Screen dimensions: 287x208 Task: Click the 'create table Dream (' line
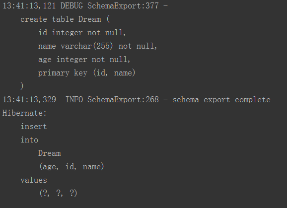[65, 19]
